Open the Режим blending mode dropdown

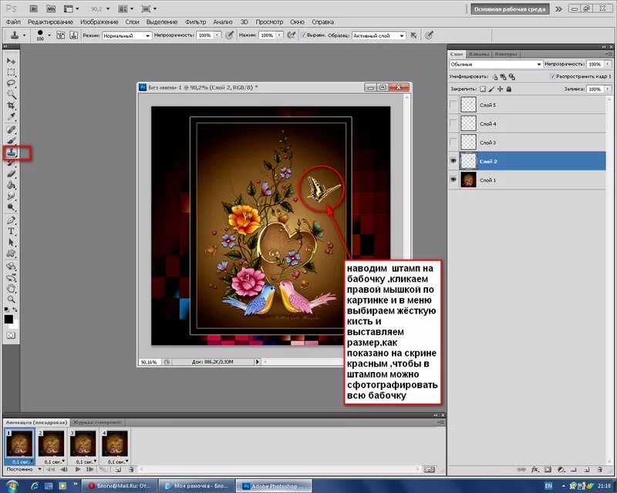point(126,35)
